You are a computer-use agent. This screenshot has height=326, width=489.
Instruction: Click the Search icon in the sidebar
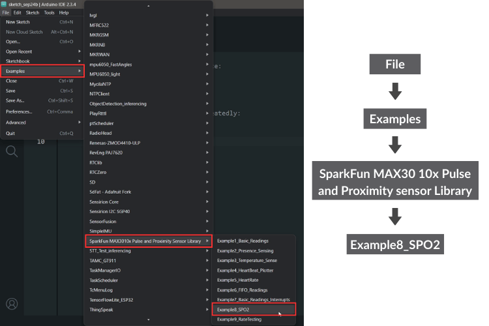pyautogui.click(x=12, y=152)
